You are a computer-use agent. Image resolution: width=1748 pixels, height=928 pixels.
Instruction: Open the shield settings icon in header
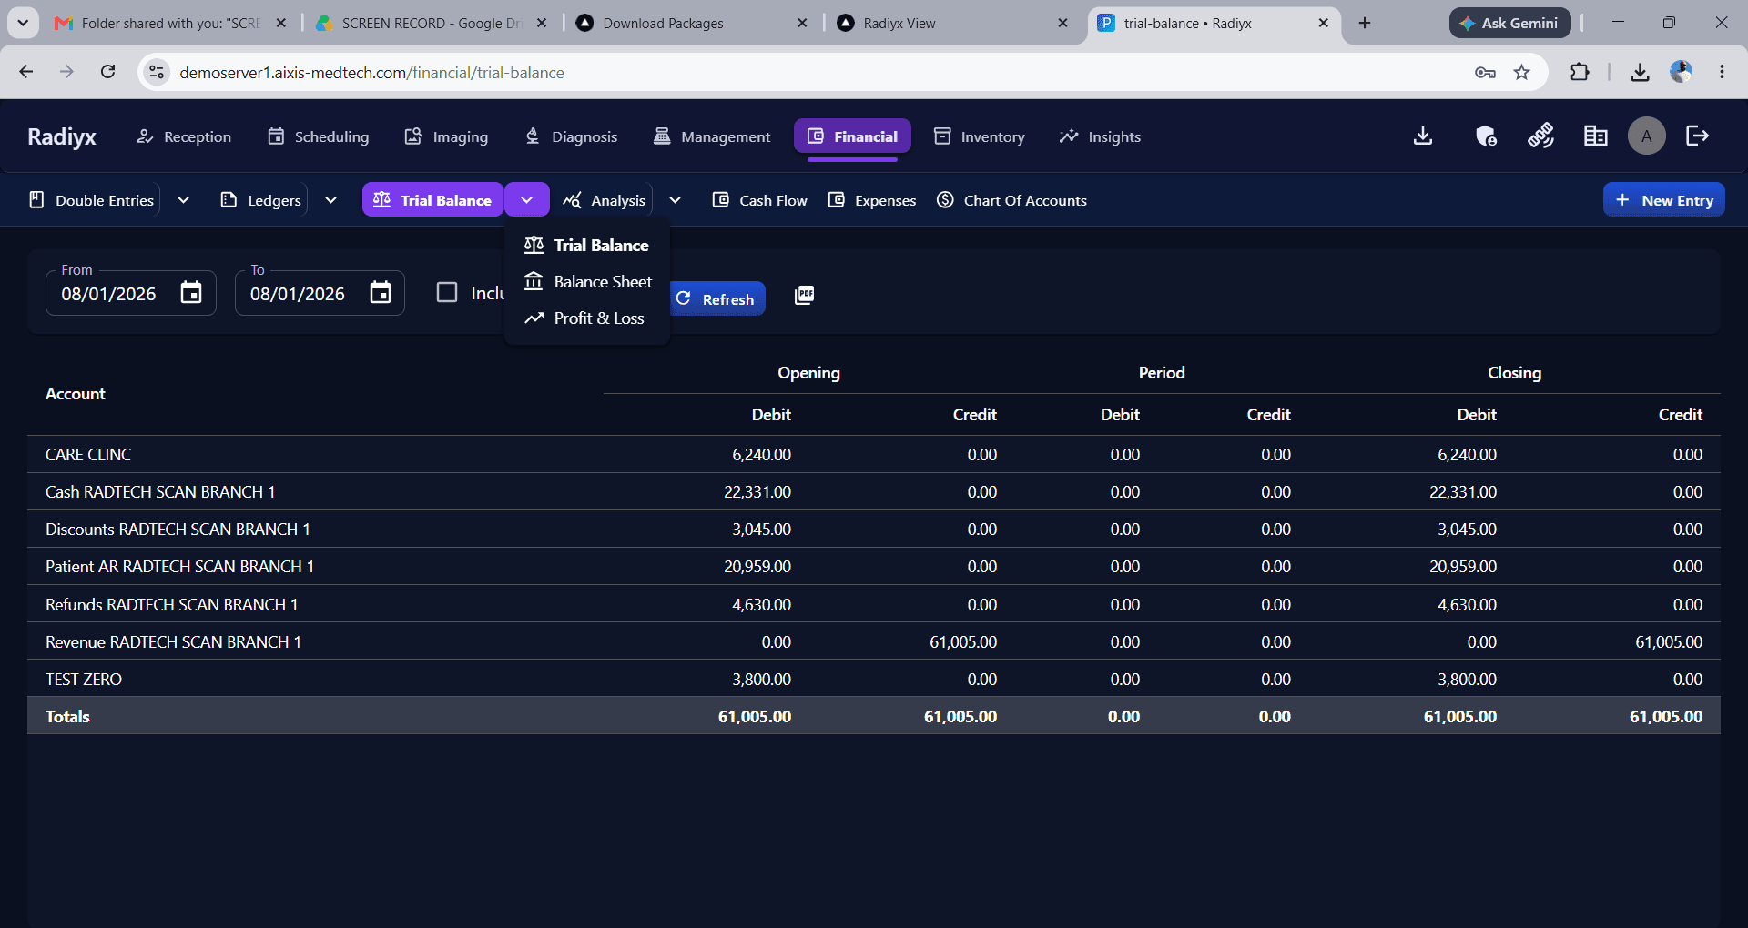tap(1486, 136)
